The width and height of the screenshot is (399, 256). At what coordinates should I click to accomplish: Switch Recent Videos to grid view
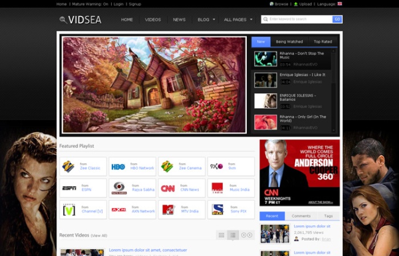(x=221, y=235)
